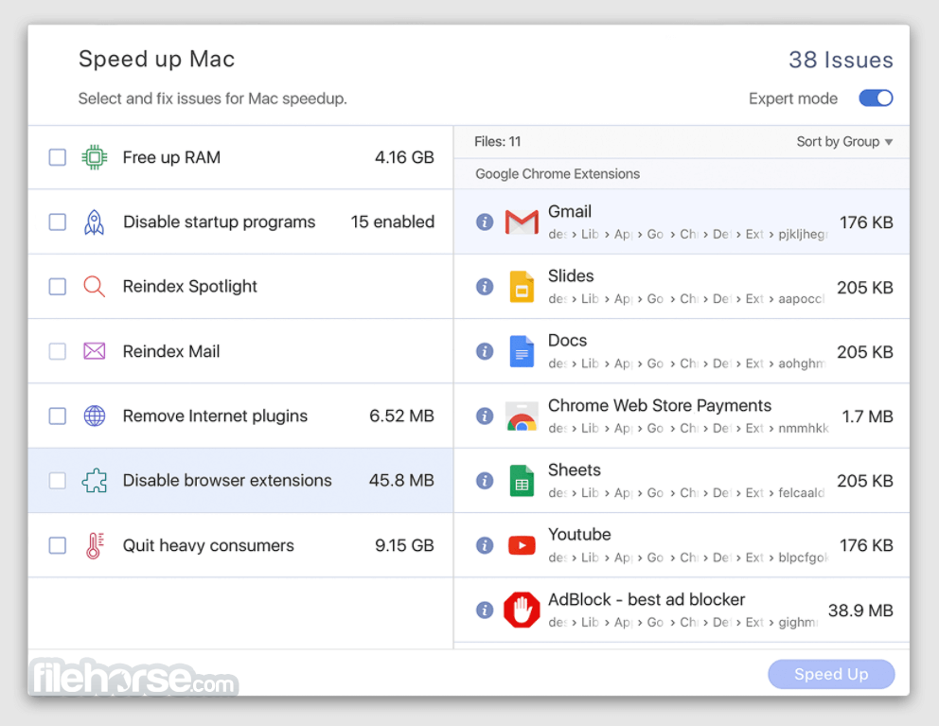Click the Youtube extension name
939x726 pixels.
click(x=579, y=534)
